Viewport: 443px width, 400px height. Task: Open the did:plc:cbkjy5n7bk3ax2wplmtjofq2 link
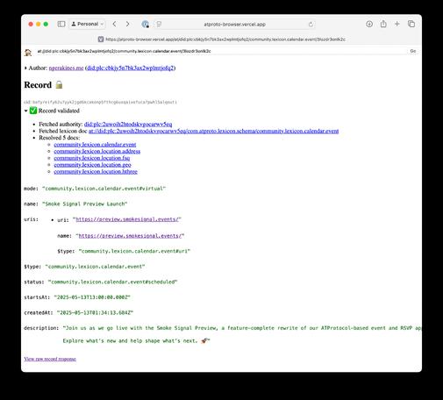pyautogui.click(x=131, y=68)
